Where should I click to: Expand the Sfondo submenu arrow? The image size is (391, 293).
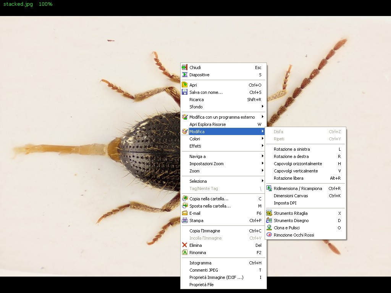(262, 107)
